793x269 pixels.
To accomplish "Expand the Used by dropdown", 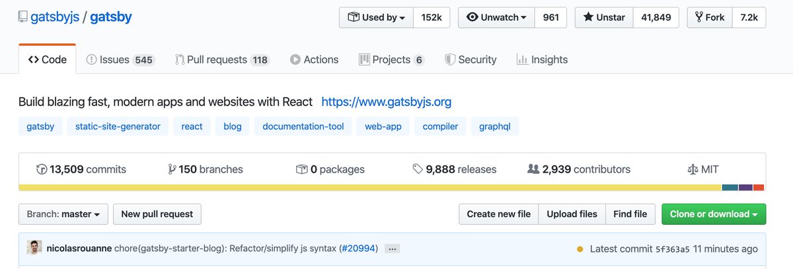I will 376,18.
